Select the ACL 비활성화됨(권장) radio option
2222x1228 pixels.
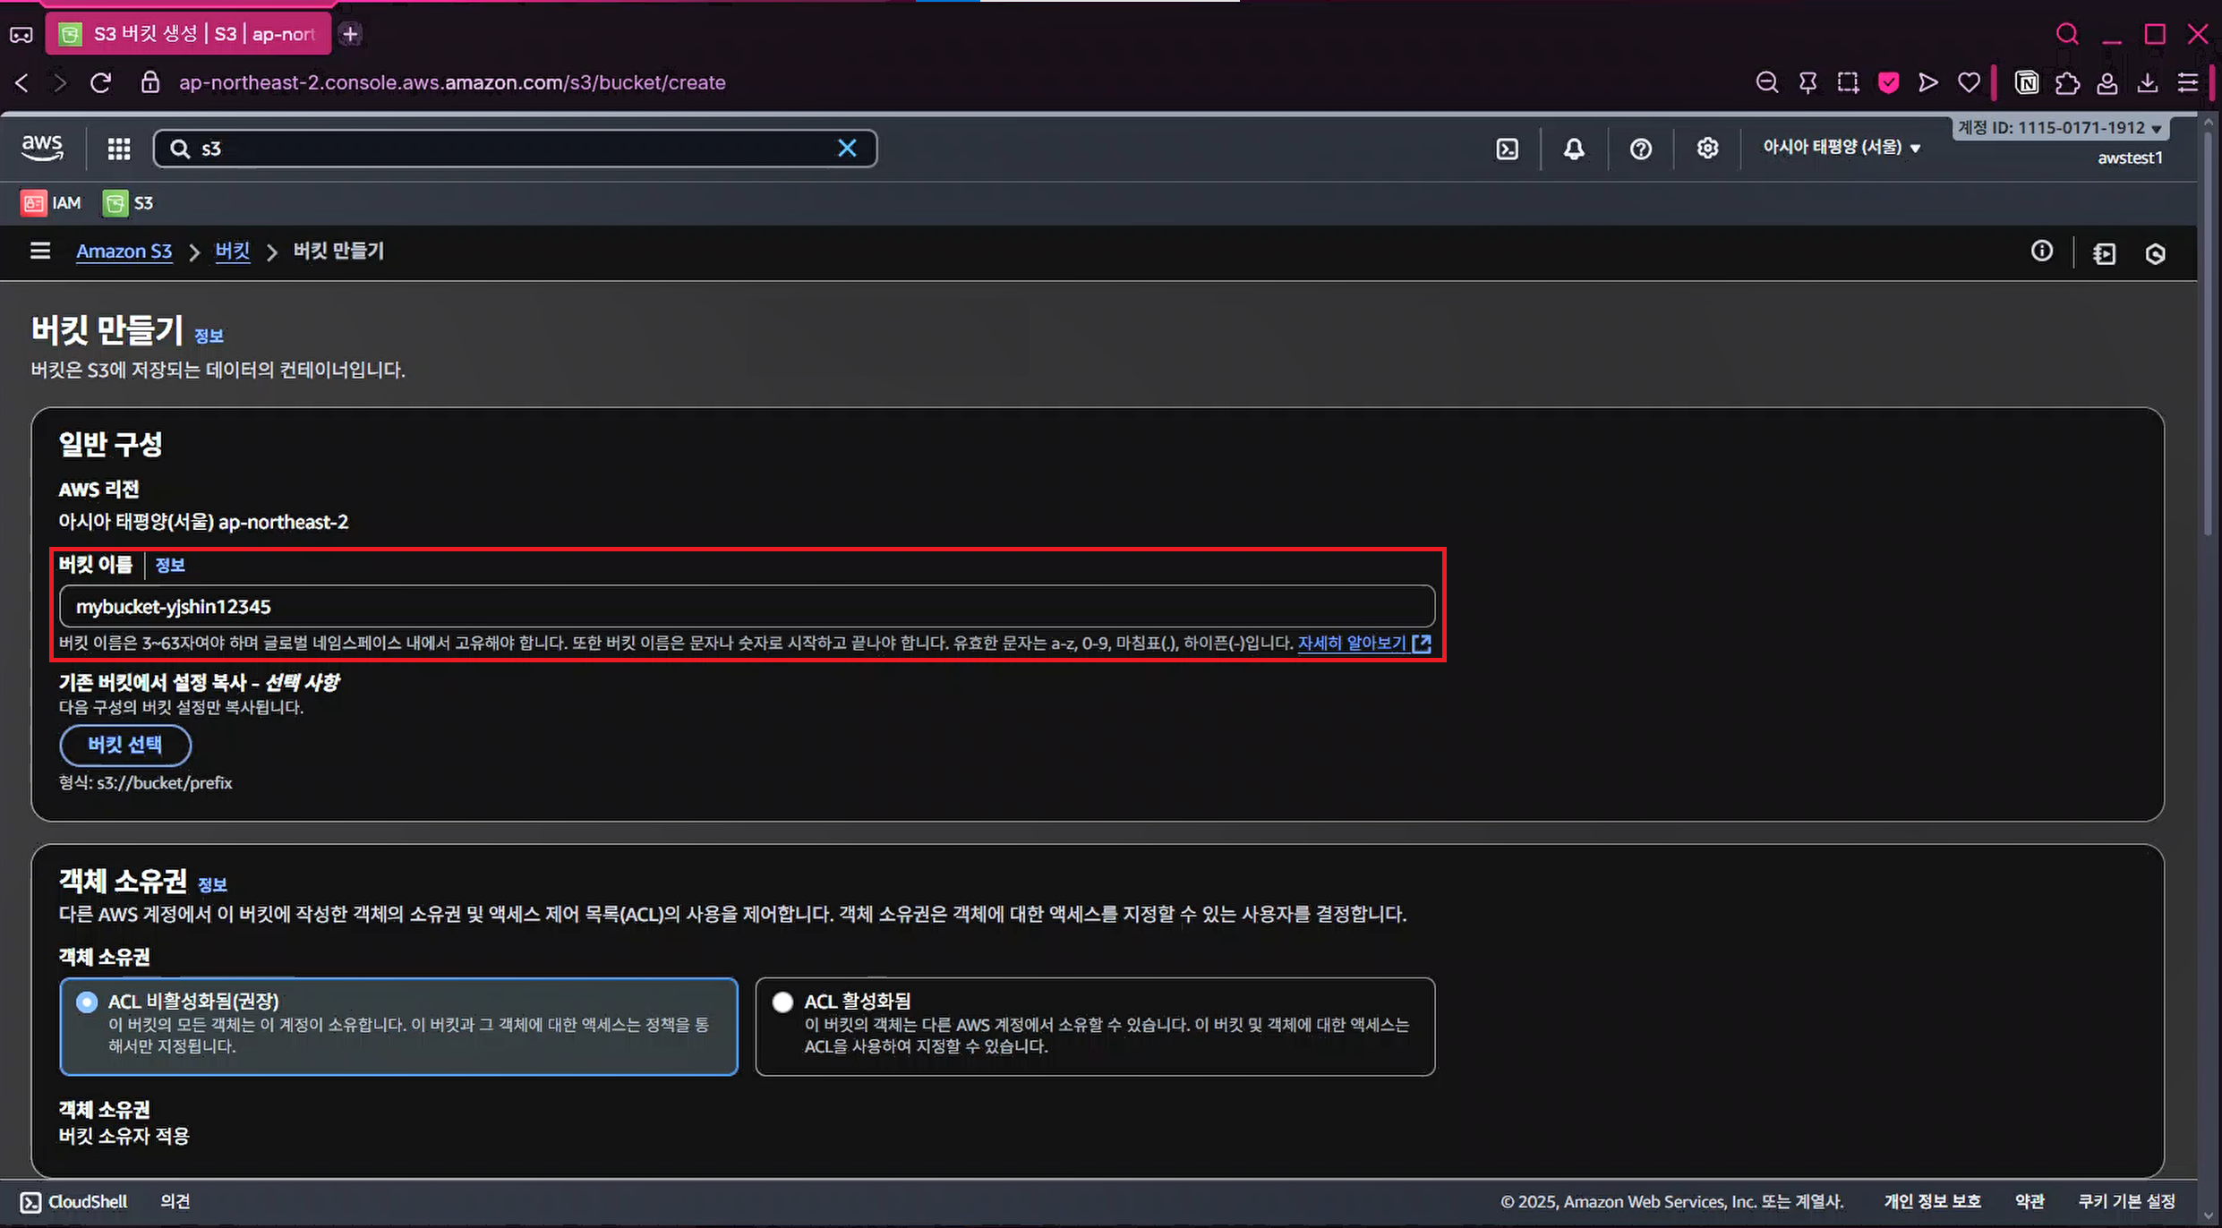(87, 1002)
